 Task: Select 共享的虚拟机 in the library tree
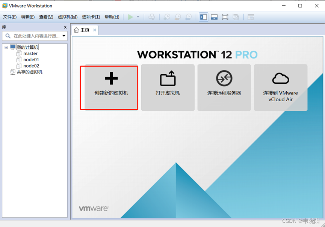click(29, 72)
